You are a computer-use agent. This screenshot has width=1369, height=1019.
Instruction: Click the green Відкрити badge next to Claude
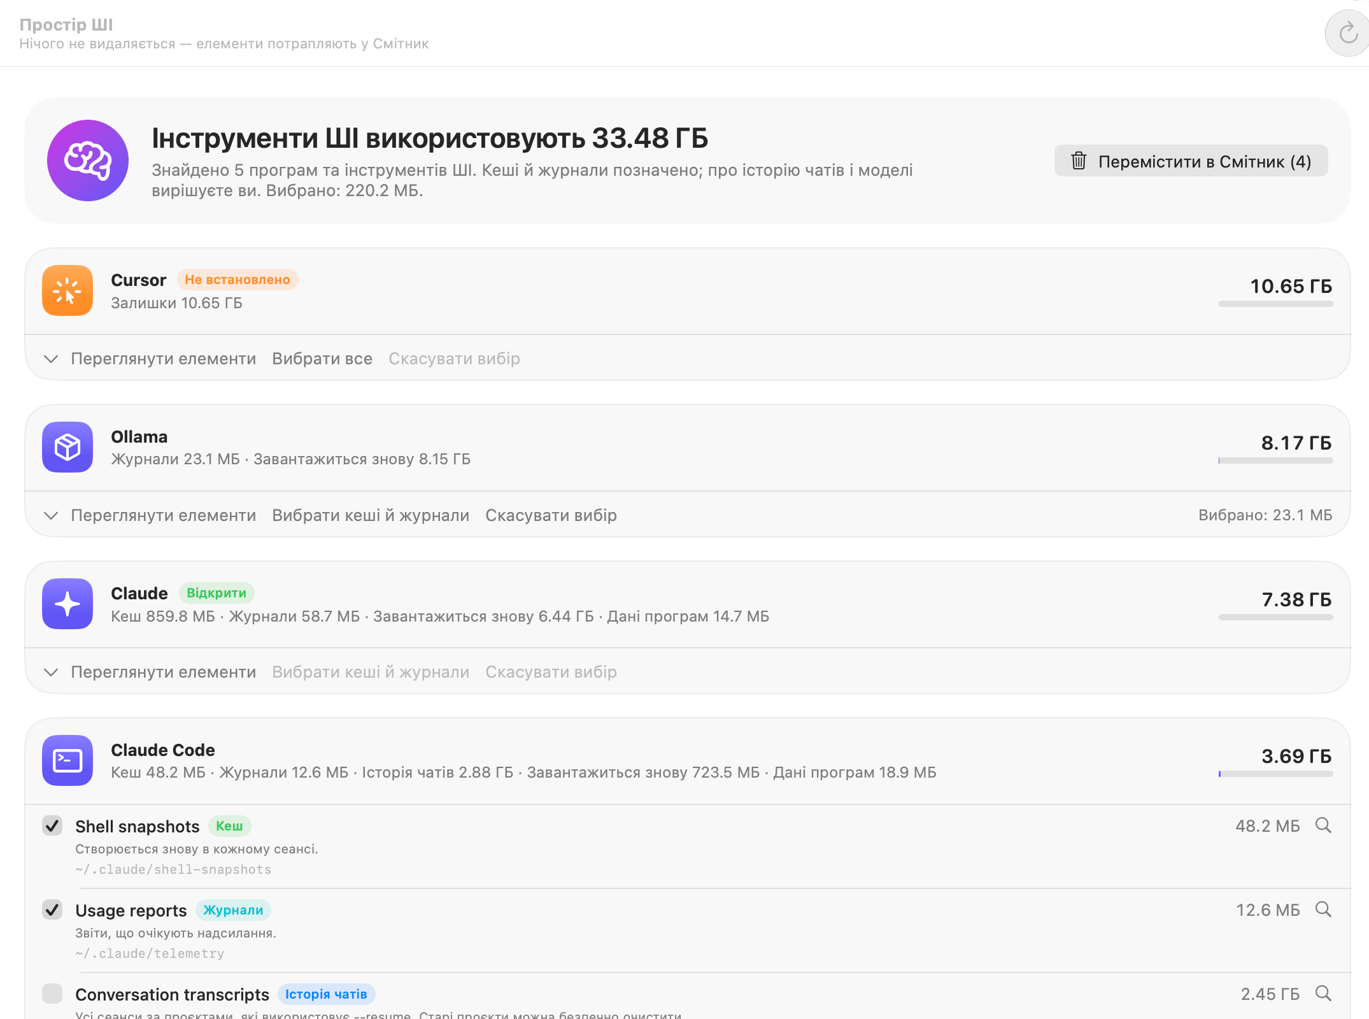coord(216,593)
